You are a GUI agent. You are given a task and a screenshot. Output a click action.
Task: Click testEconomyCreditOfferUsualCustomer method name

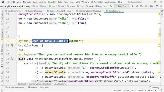click(x=64, y=59)
